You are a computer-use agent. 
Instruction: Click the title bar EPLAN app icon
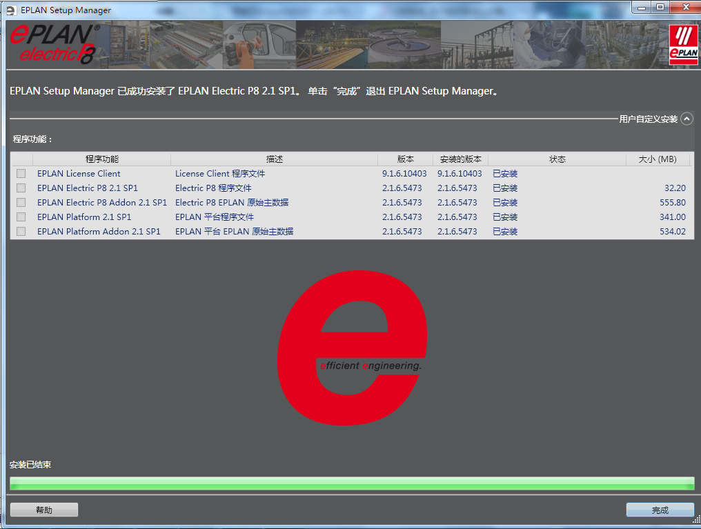(x=10, y=10)
